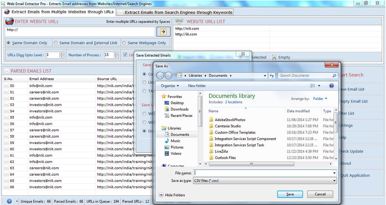Select the 'Do...' radio in Save Extracted Emails
Image resolution: width=386 pixels, height=205 pixels.
144,131
